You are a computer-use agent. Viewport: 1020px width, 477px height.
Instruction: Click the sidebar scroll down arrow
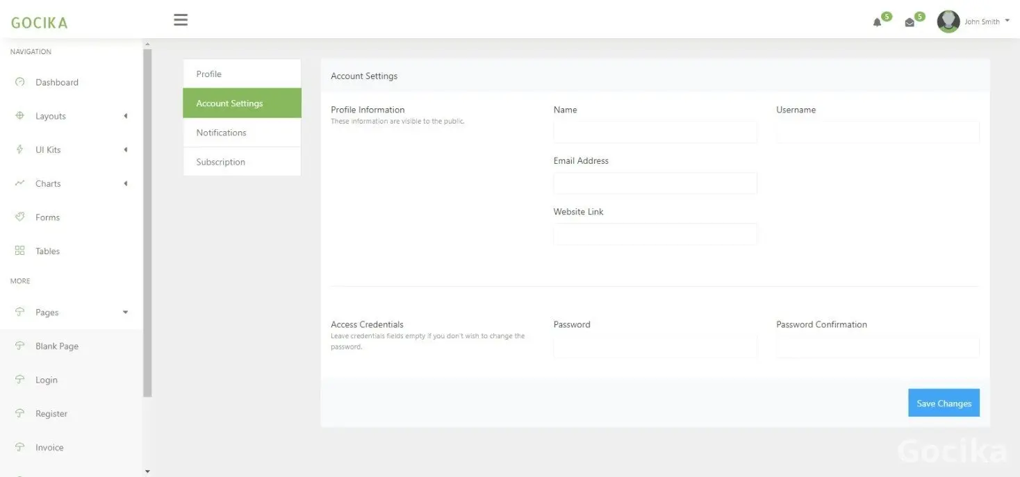tap(147, 471)
